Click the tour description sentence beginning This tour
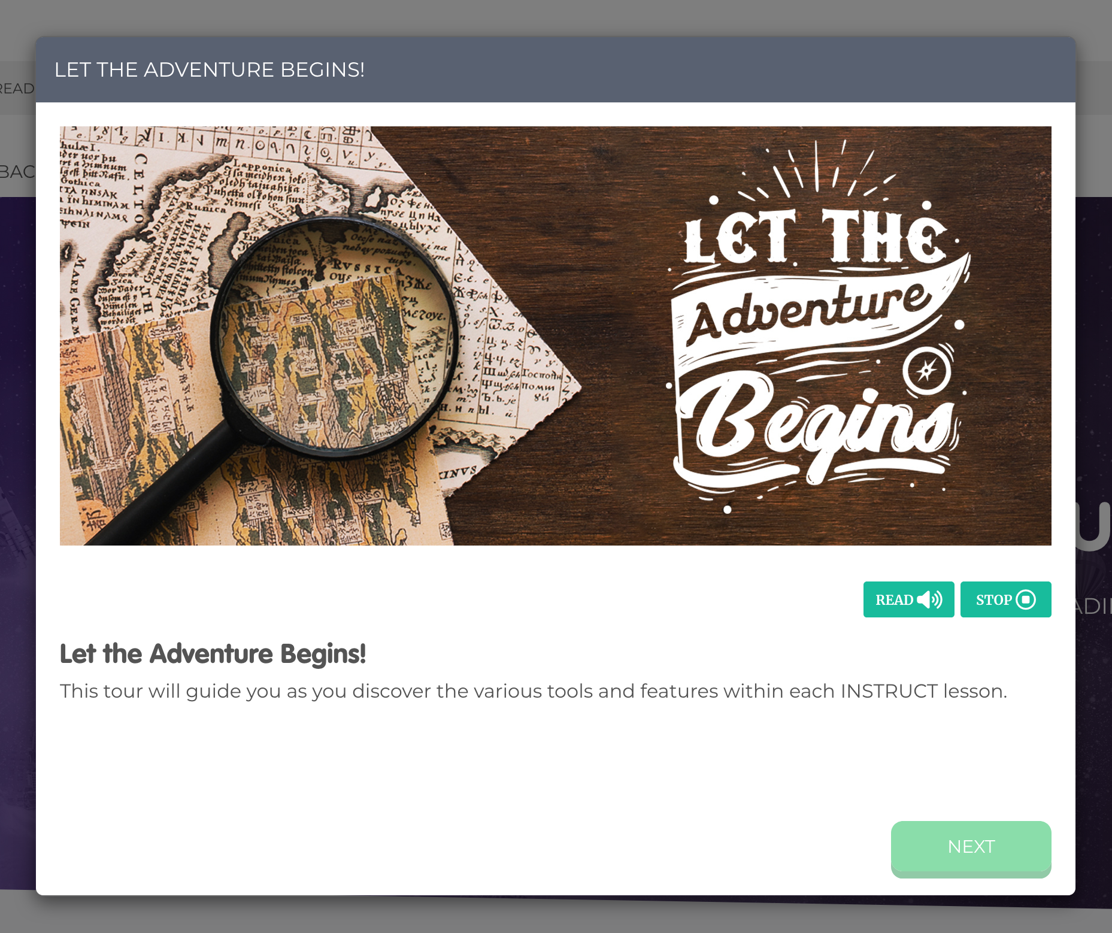The image size is (1112, 933). 533,691
